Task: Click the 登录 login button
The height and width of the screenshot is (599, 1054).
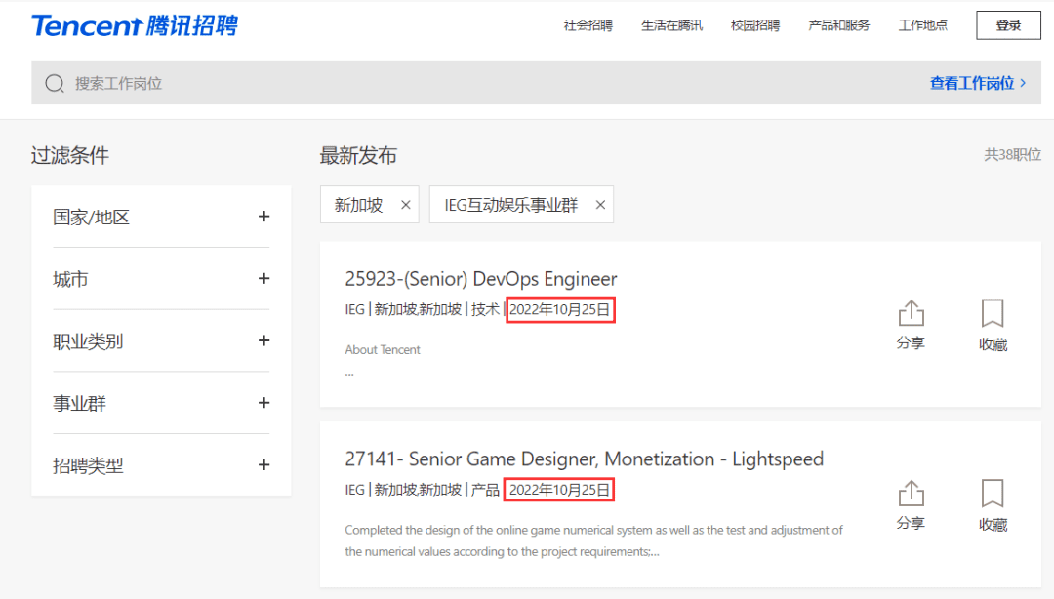Action: coord(1008,25)
